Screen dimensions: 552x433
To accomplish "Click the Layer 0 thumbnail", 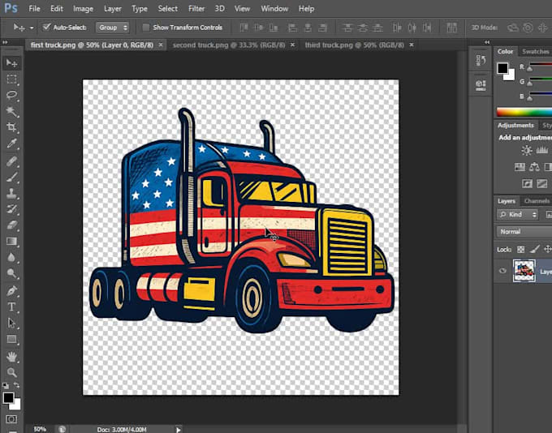I will pos(524,271).
